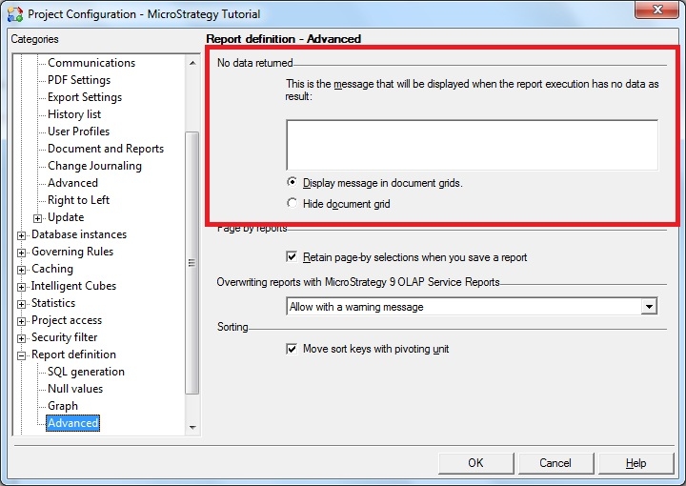Select Advanced above Right to Left

tap(73, 183)
